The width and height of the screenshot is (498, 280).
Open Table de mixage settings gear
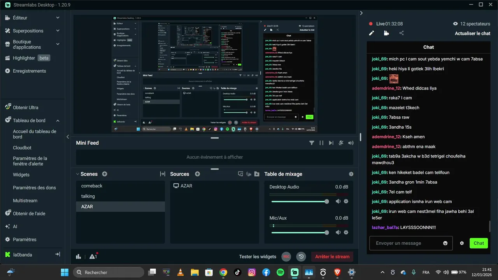pos(351,174)
